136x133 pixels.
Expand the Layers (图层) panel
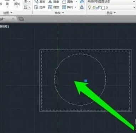[x=111, y=13]
